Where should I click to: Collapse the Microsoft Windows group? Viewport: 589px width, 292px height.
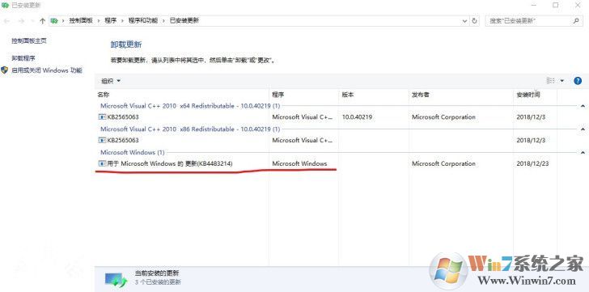(x=583, y=152)
